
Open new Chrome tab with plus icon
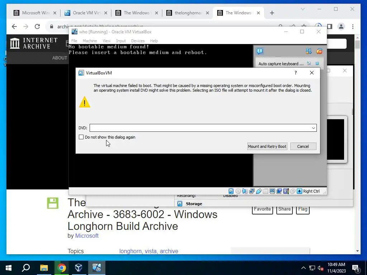(272, 13)
